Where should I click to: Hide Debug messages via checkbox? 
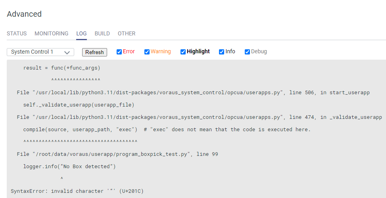pos(247,52)
